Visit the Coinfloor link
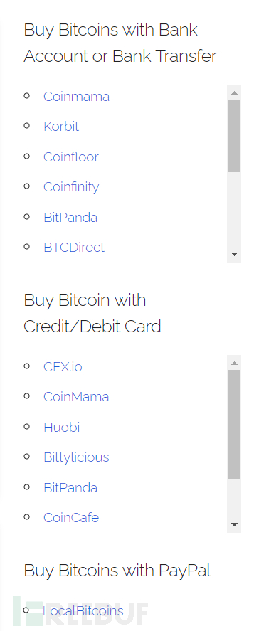Viewport: 259px width, 631px height. [71, 157]
